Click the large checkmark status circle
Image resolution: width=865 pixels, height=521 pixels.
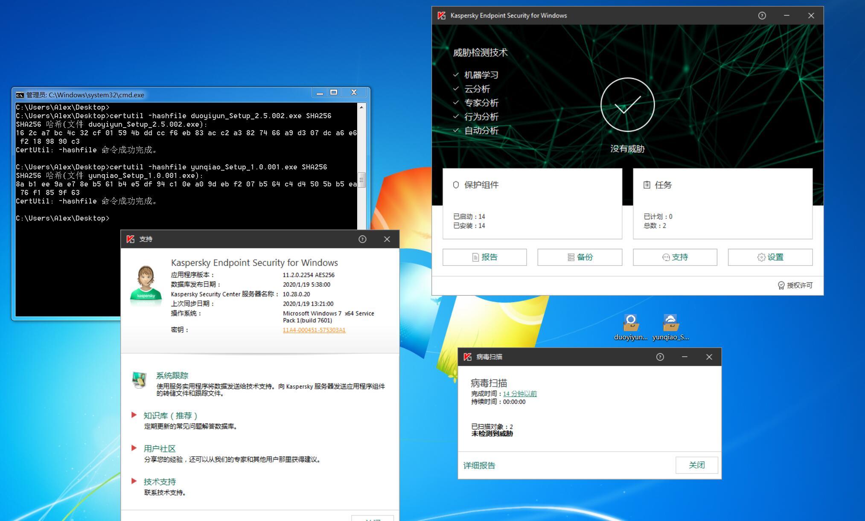point(627,105)
